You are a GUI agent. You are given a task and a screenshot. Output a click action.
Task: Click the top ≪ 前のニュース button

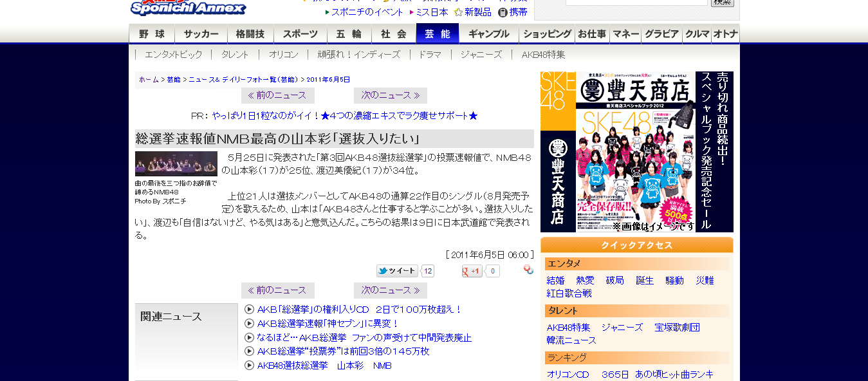[278, 95]
